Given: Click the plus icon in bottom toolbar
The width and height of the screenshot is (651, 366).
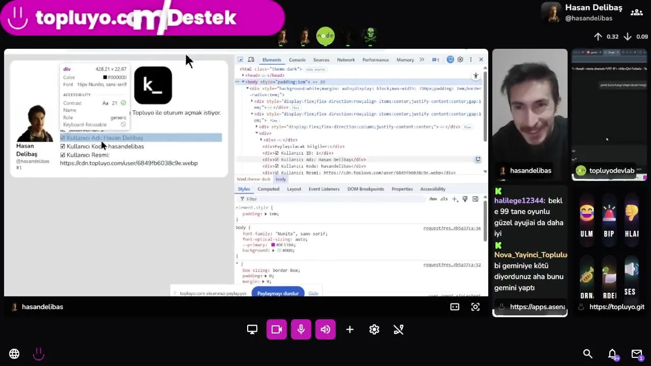Looking at the screenshot, I should pyautogui.click(x=350, y=329).
